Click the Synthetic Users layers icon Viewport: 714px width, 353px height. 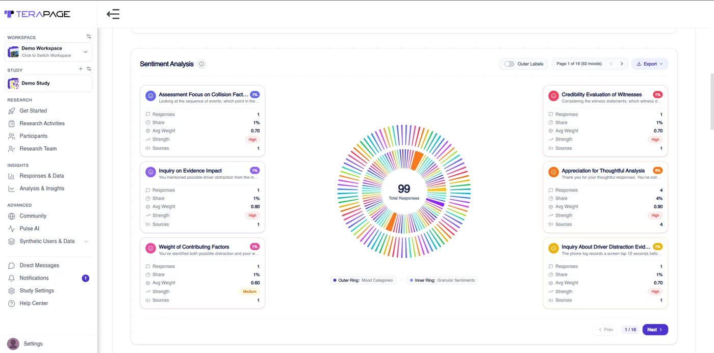tap(11, 241)
